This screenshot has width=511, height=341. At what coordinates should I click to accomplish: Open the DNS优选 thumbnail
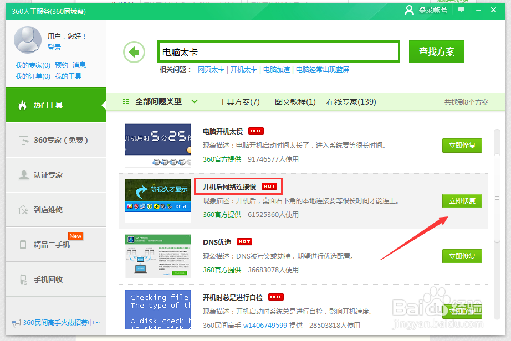(x=158, y=256)
